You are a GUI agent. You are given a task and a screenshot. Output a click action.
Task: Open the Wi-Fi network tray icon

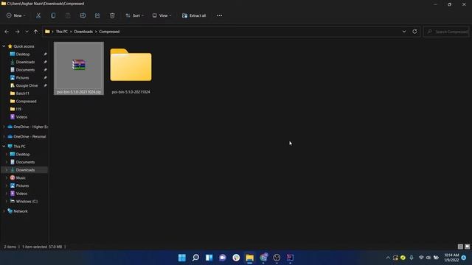point(421,258)
